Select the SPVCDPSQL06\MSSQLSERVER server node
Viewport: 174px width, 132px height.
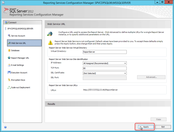pos(20,29)
